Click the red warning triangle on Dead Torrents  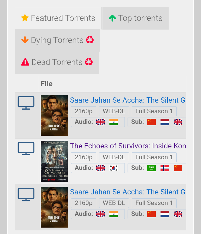pyautogui.click(x=25, y=62)
